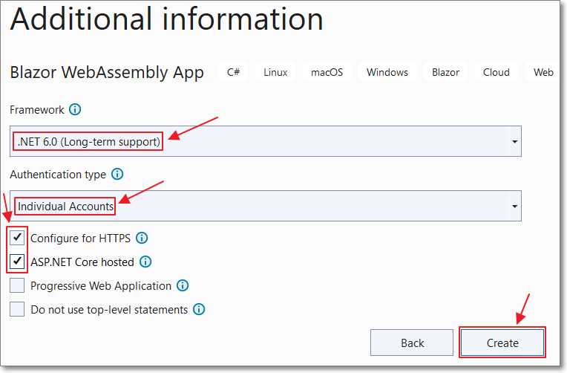Uncheck the ASP.NET Core hosted checkbox
This screenshot has width=567, height=373.
coord(17,262)
